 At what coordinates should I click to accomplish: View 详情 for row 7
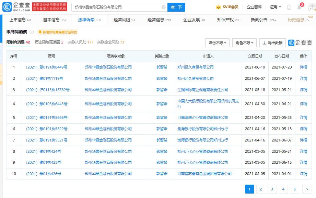(x=304, y=140)
